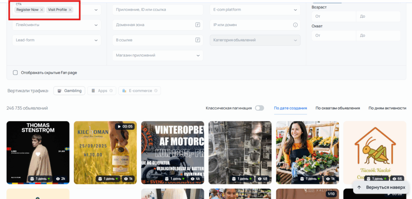Screen dimensions: 412x199
Task: Select the Gambling traffic vertical
Action: (70, 91)
